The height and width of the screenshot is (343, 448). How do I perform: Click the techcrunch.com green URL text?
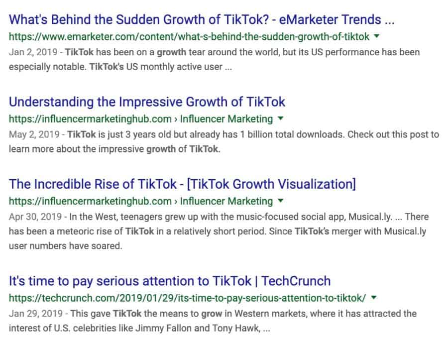tap(187, 298)
